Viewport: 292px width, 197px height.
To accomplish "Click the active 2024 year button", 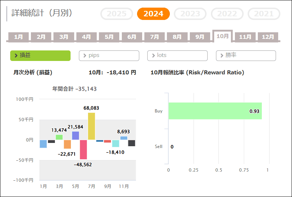I will (x=153, y=14).
